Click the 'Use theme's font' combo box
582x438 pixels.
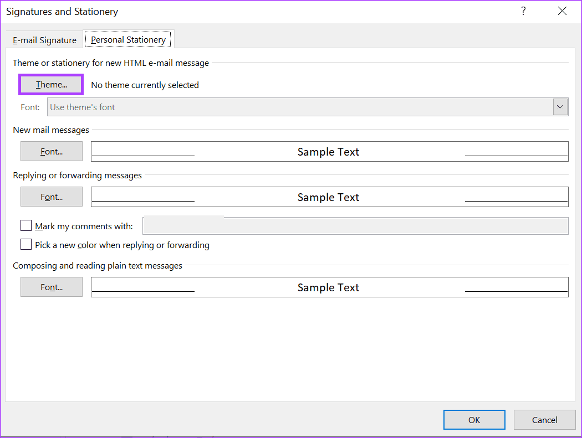tap(307, 107)
